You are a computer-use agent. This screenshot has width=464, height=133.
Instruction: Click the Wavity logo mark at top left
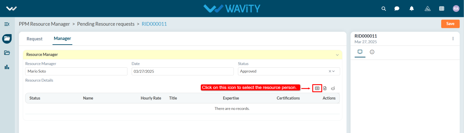[12, 9]
